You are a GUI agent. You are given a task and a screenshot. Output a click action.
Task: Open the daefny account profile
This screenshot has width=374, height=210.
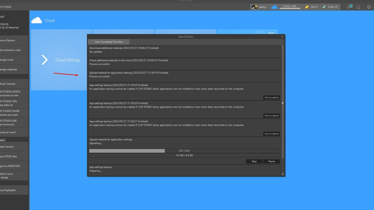259,7
